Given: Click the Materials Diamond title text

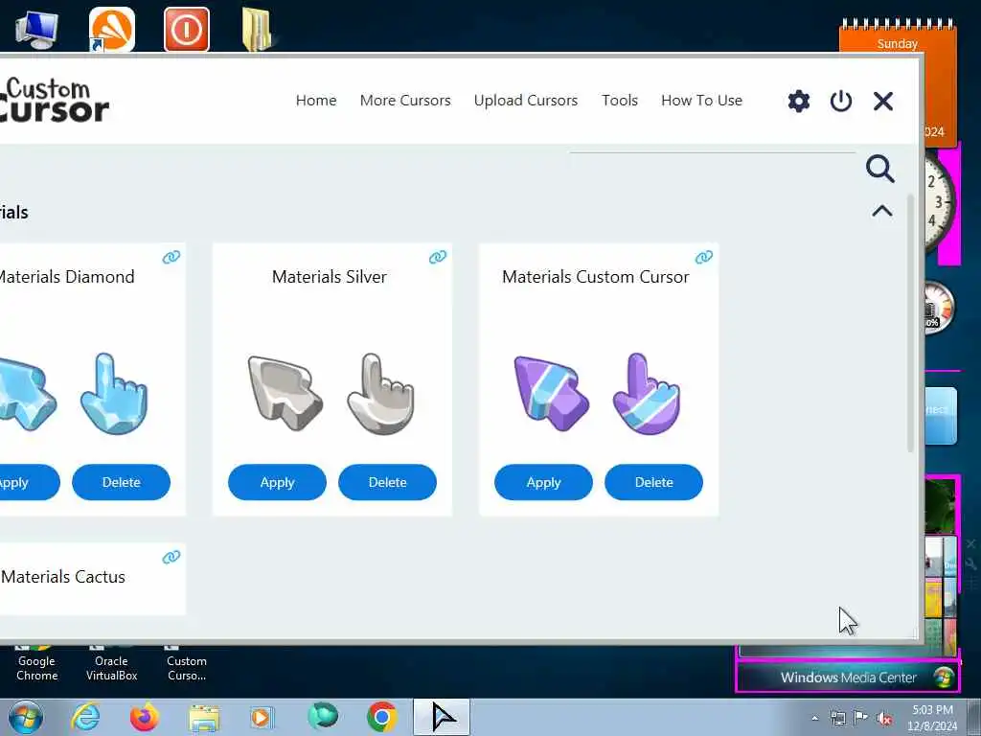Looking at the screenshot, I should (x=66, y=277).
